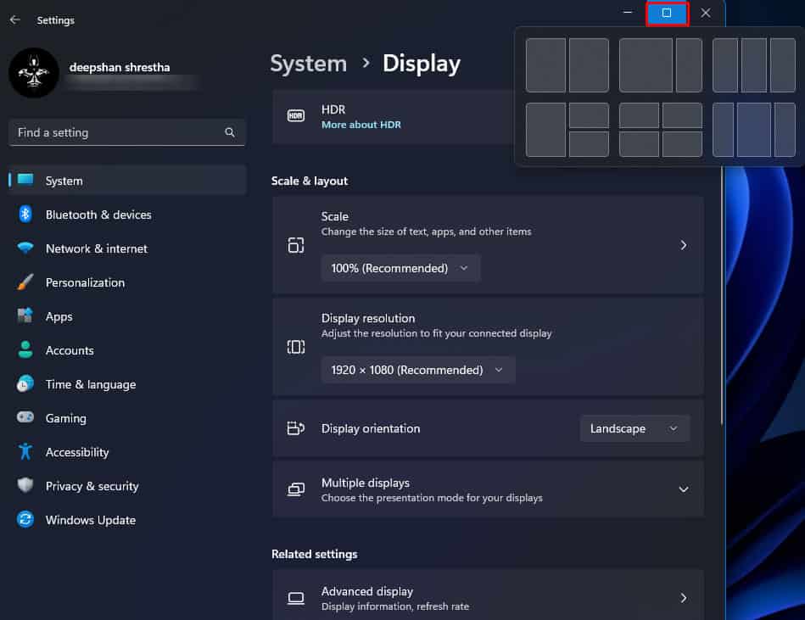Open the Display resolution dropdown

418,370
